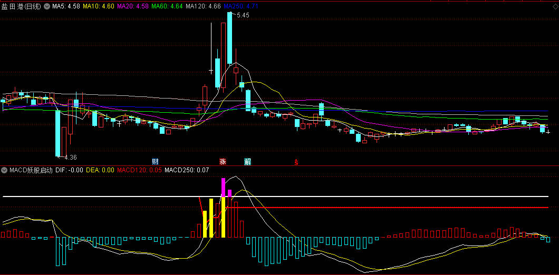Click the MACD250: 0.07 value
The width and height of the screenshot is (559, 275).
[x=187, y=170]
